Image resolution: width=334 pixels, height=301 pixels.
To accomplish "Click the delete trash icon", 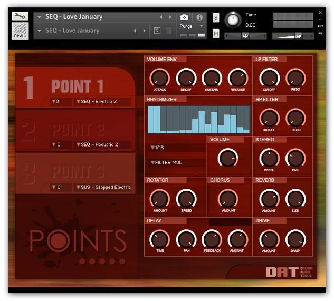I will 169,31.
